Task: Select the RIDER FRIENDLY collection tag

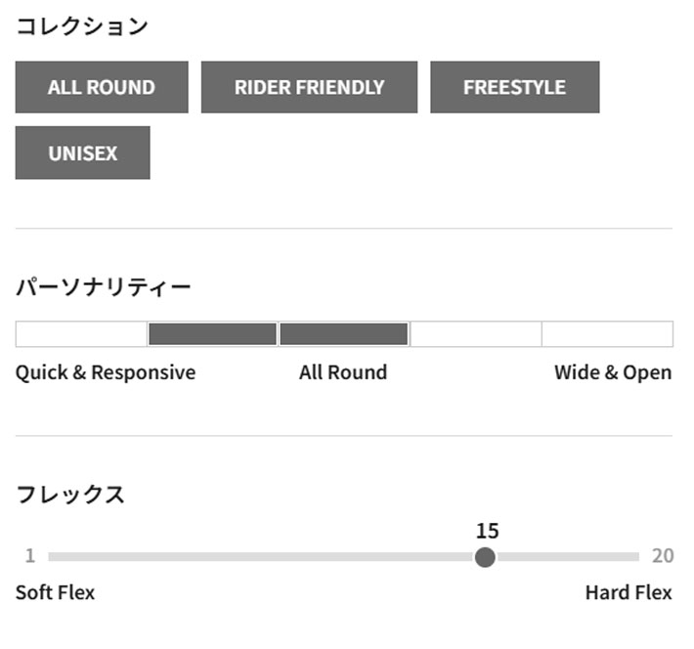Action: pos(309,87)
